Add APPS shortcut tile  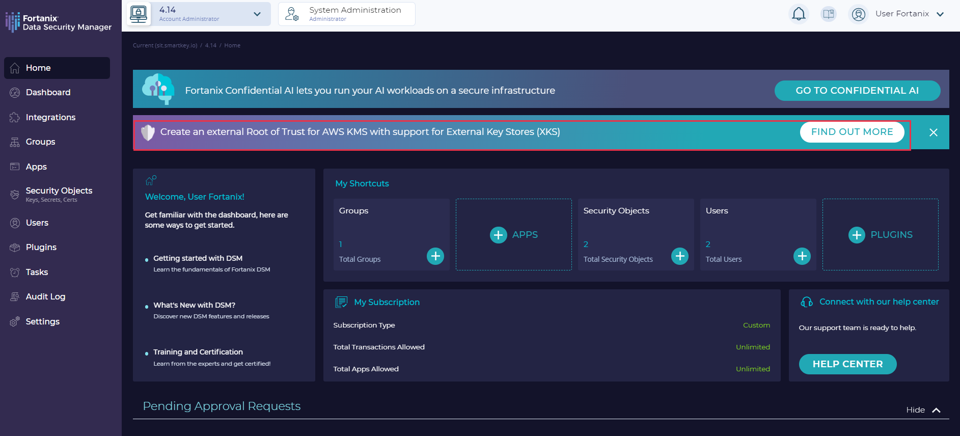click(x=513, y=235)
